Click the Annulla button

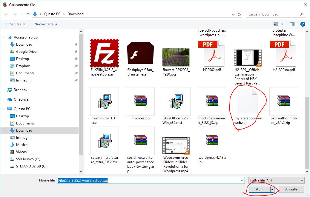point(291,189)
